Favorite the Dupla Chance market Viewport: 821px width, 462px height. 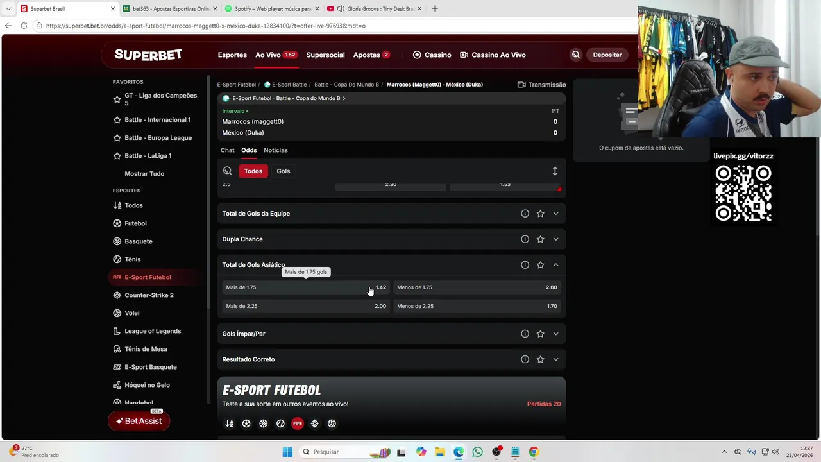[540, 239]
